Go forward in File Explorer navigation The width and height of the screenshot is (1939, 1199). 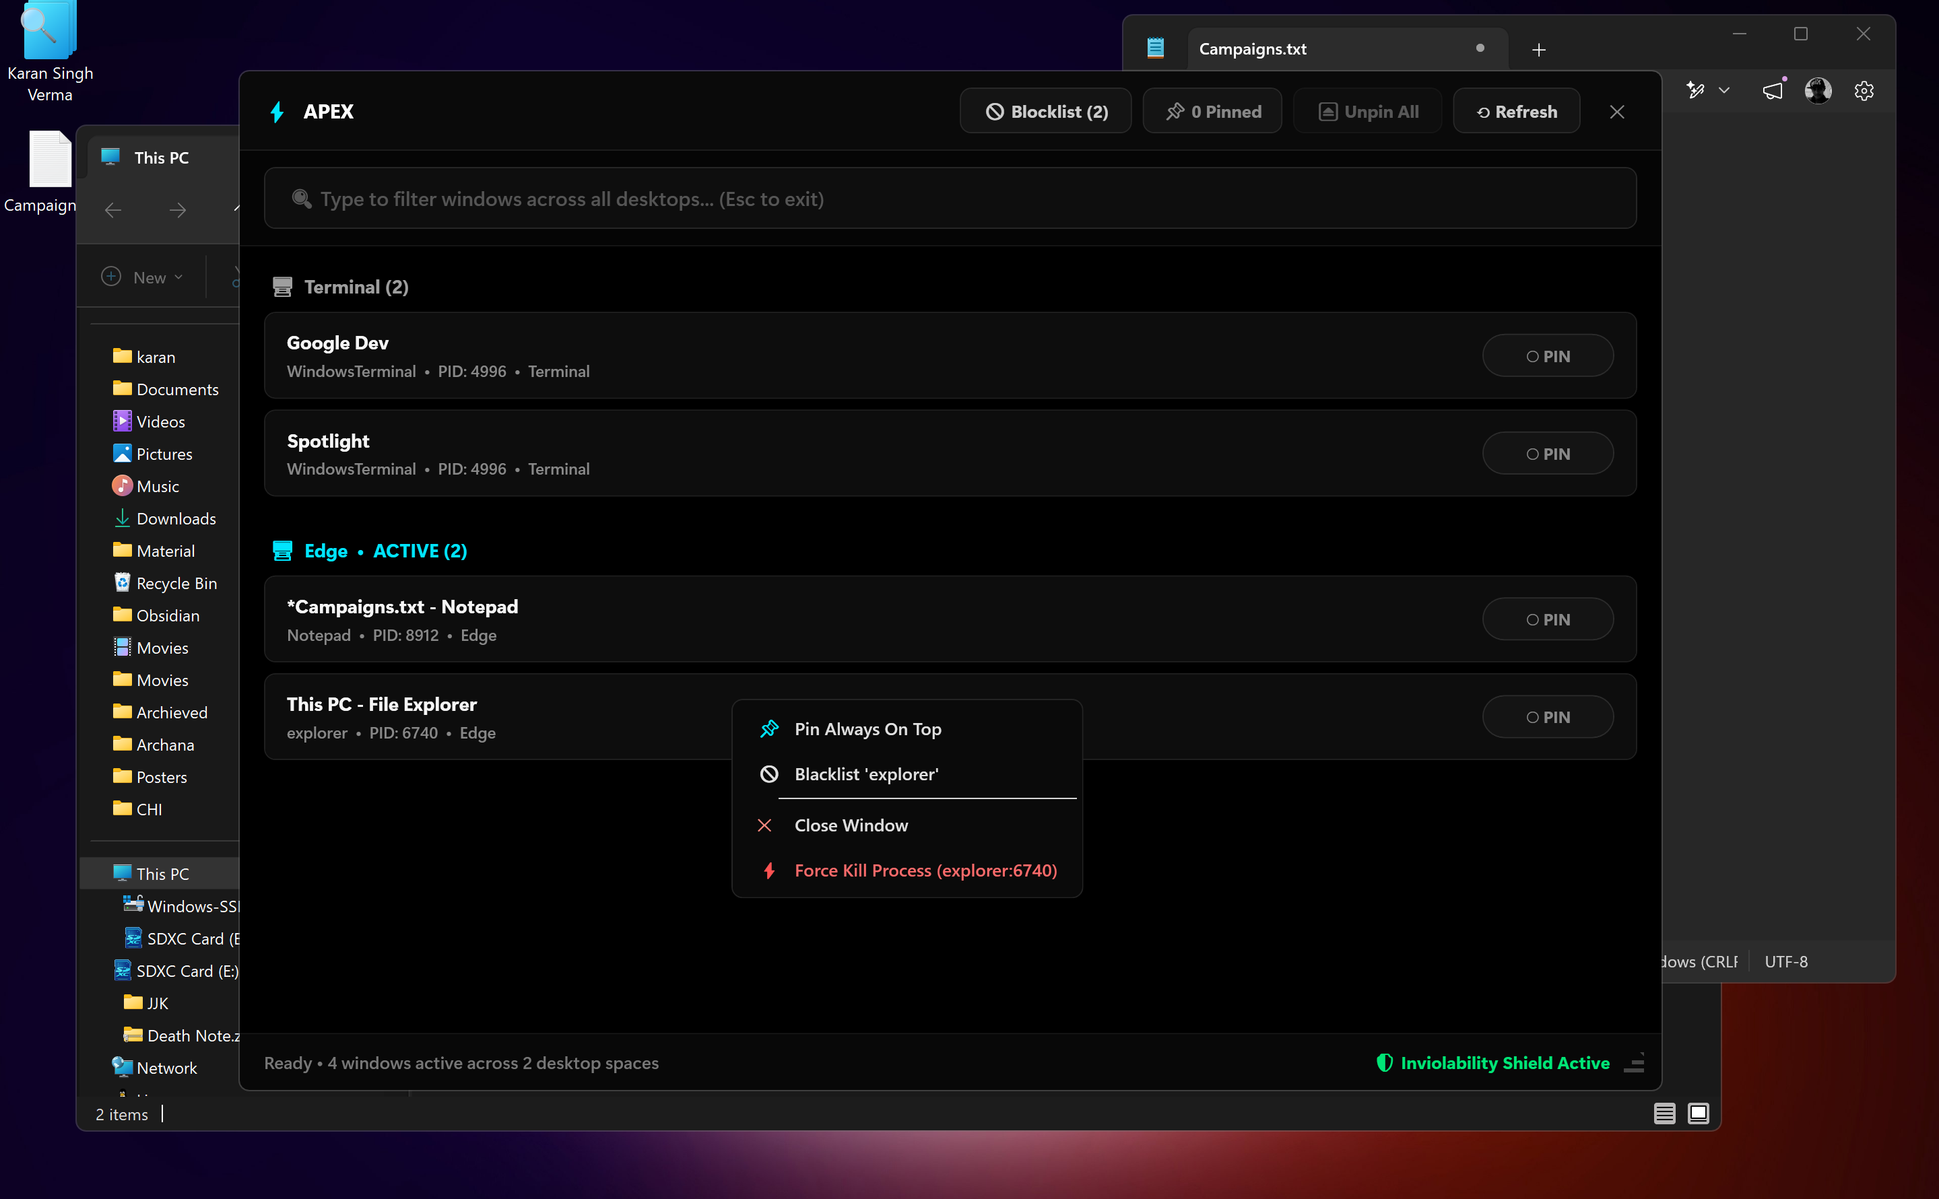tap(178, 210)
